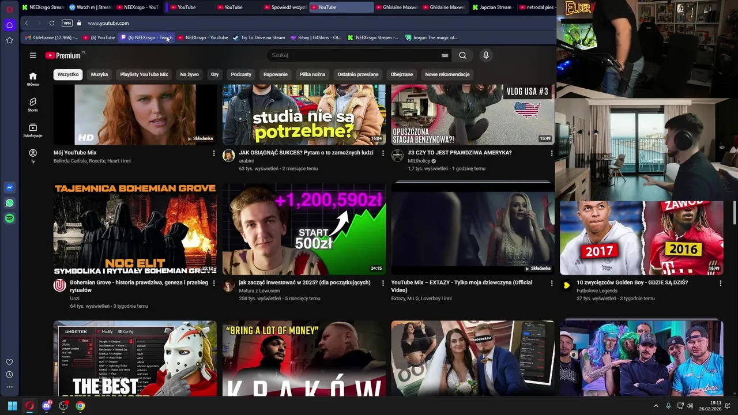Open the arabini channel link
The height and width of the screenshot is (415, 738).
point(246,161)
